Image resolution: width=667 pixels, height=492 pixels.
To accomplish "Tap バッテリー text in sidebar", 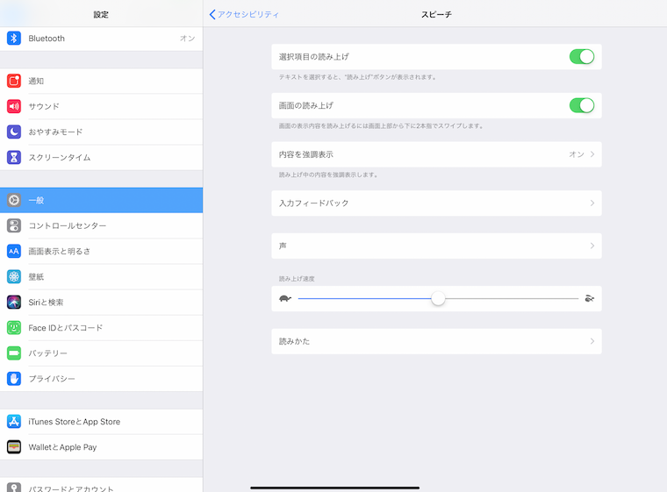I will click(x=47, y=353).
